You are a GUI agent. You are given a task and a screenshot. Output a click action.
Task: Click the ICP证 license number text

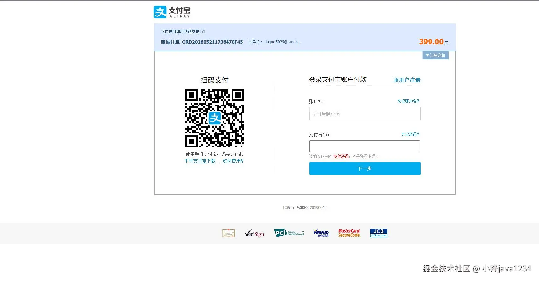(x=305, y=208)
